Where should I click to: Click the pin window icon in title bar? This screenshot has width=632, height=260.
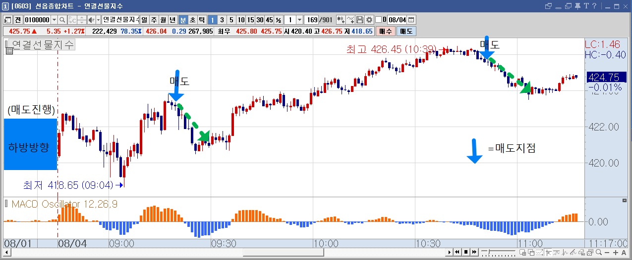click(x=577, y=6)
